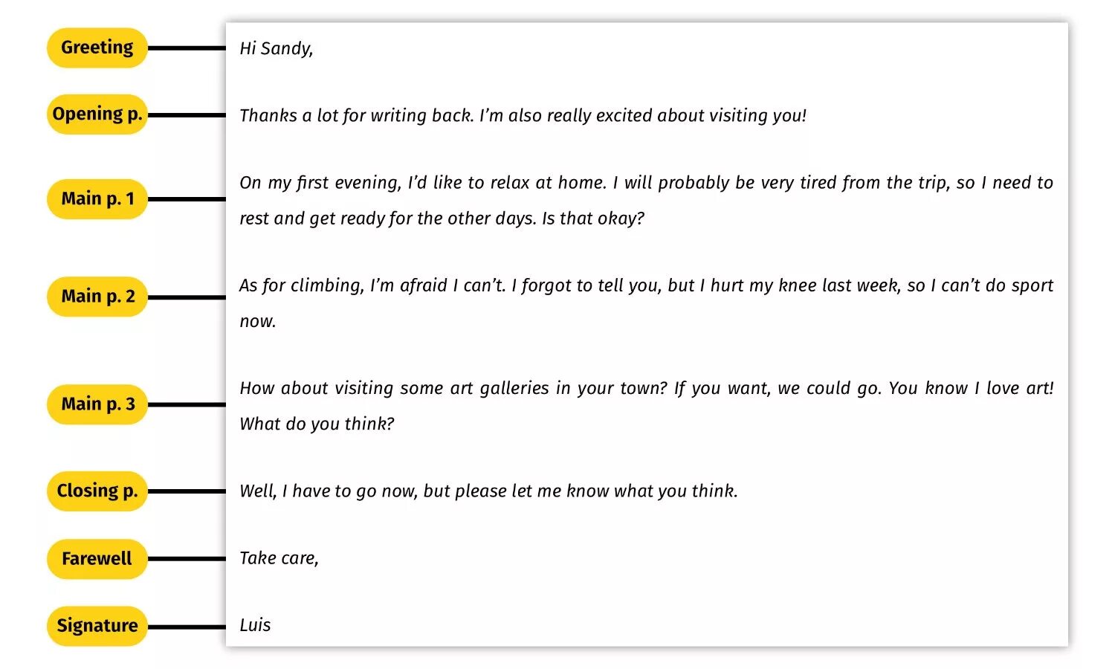Click the word 'now.' below the climbing line
The height and width of the screenshot is (669, 1115).
257,321
